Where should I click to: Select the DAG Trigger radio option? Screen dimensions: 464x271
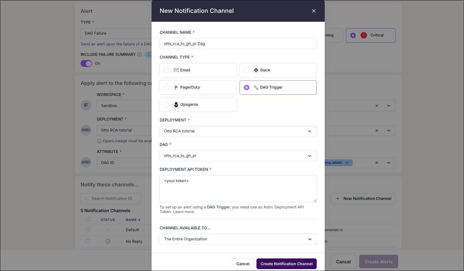point(247,87)
